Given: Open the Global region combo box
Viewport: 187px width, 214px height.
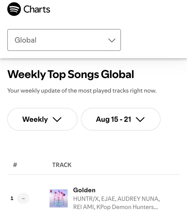Looking at the screenshot, I should pos(64,40).
